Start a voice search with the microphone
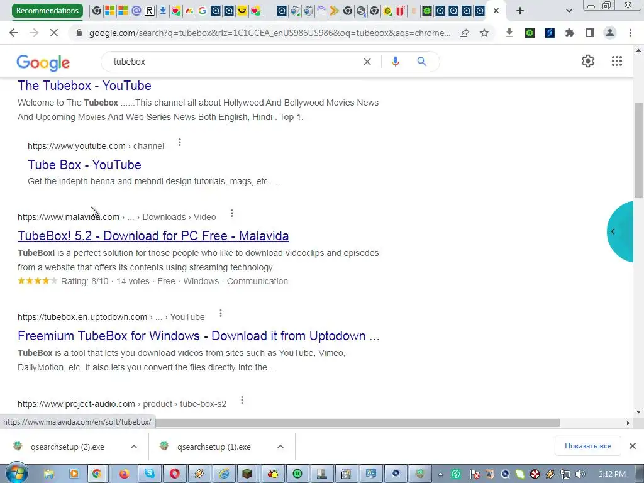 (395, 62)
